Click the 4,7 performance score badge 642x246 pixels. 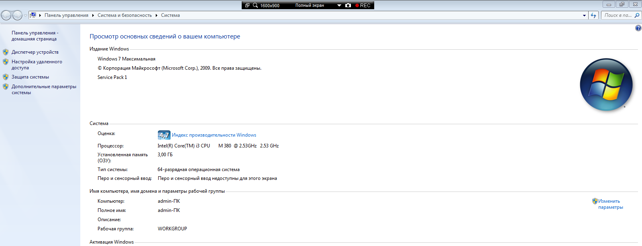pyautogui.click(x=164, y=135)
